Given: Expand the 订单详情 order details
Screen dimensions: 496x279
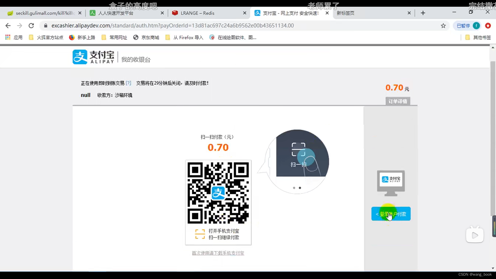Looking at the screenshot, I should [398, 101].
